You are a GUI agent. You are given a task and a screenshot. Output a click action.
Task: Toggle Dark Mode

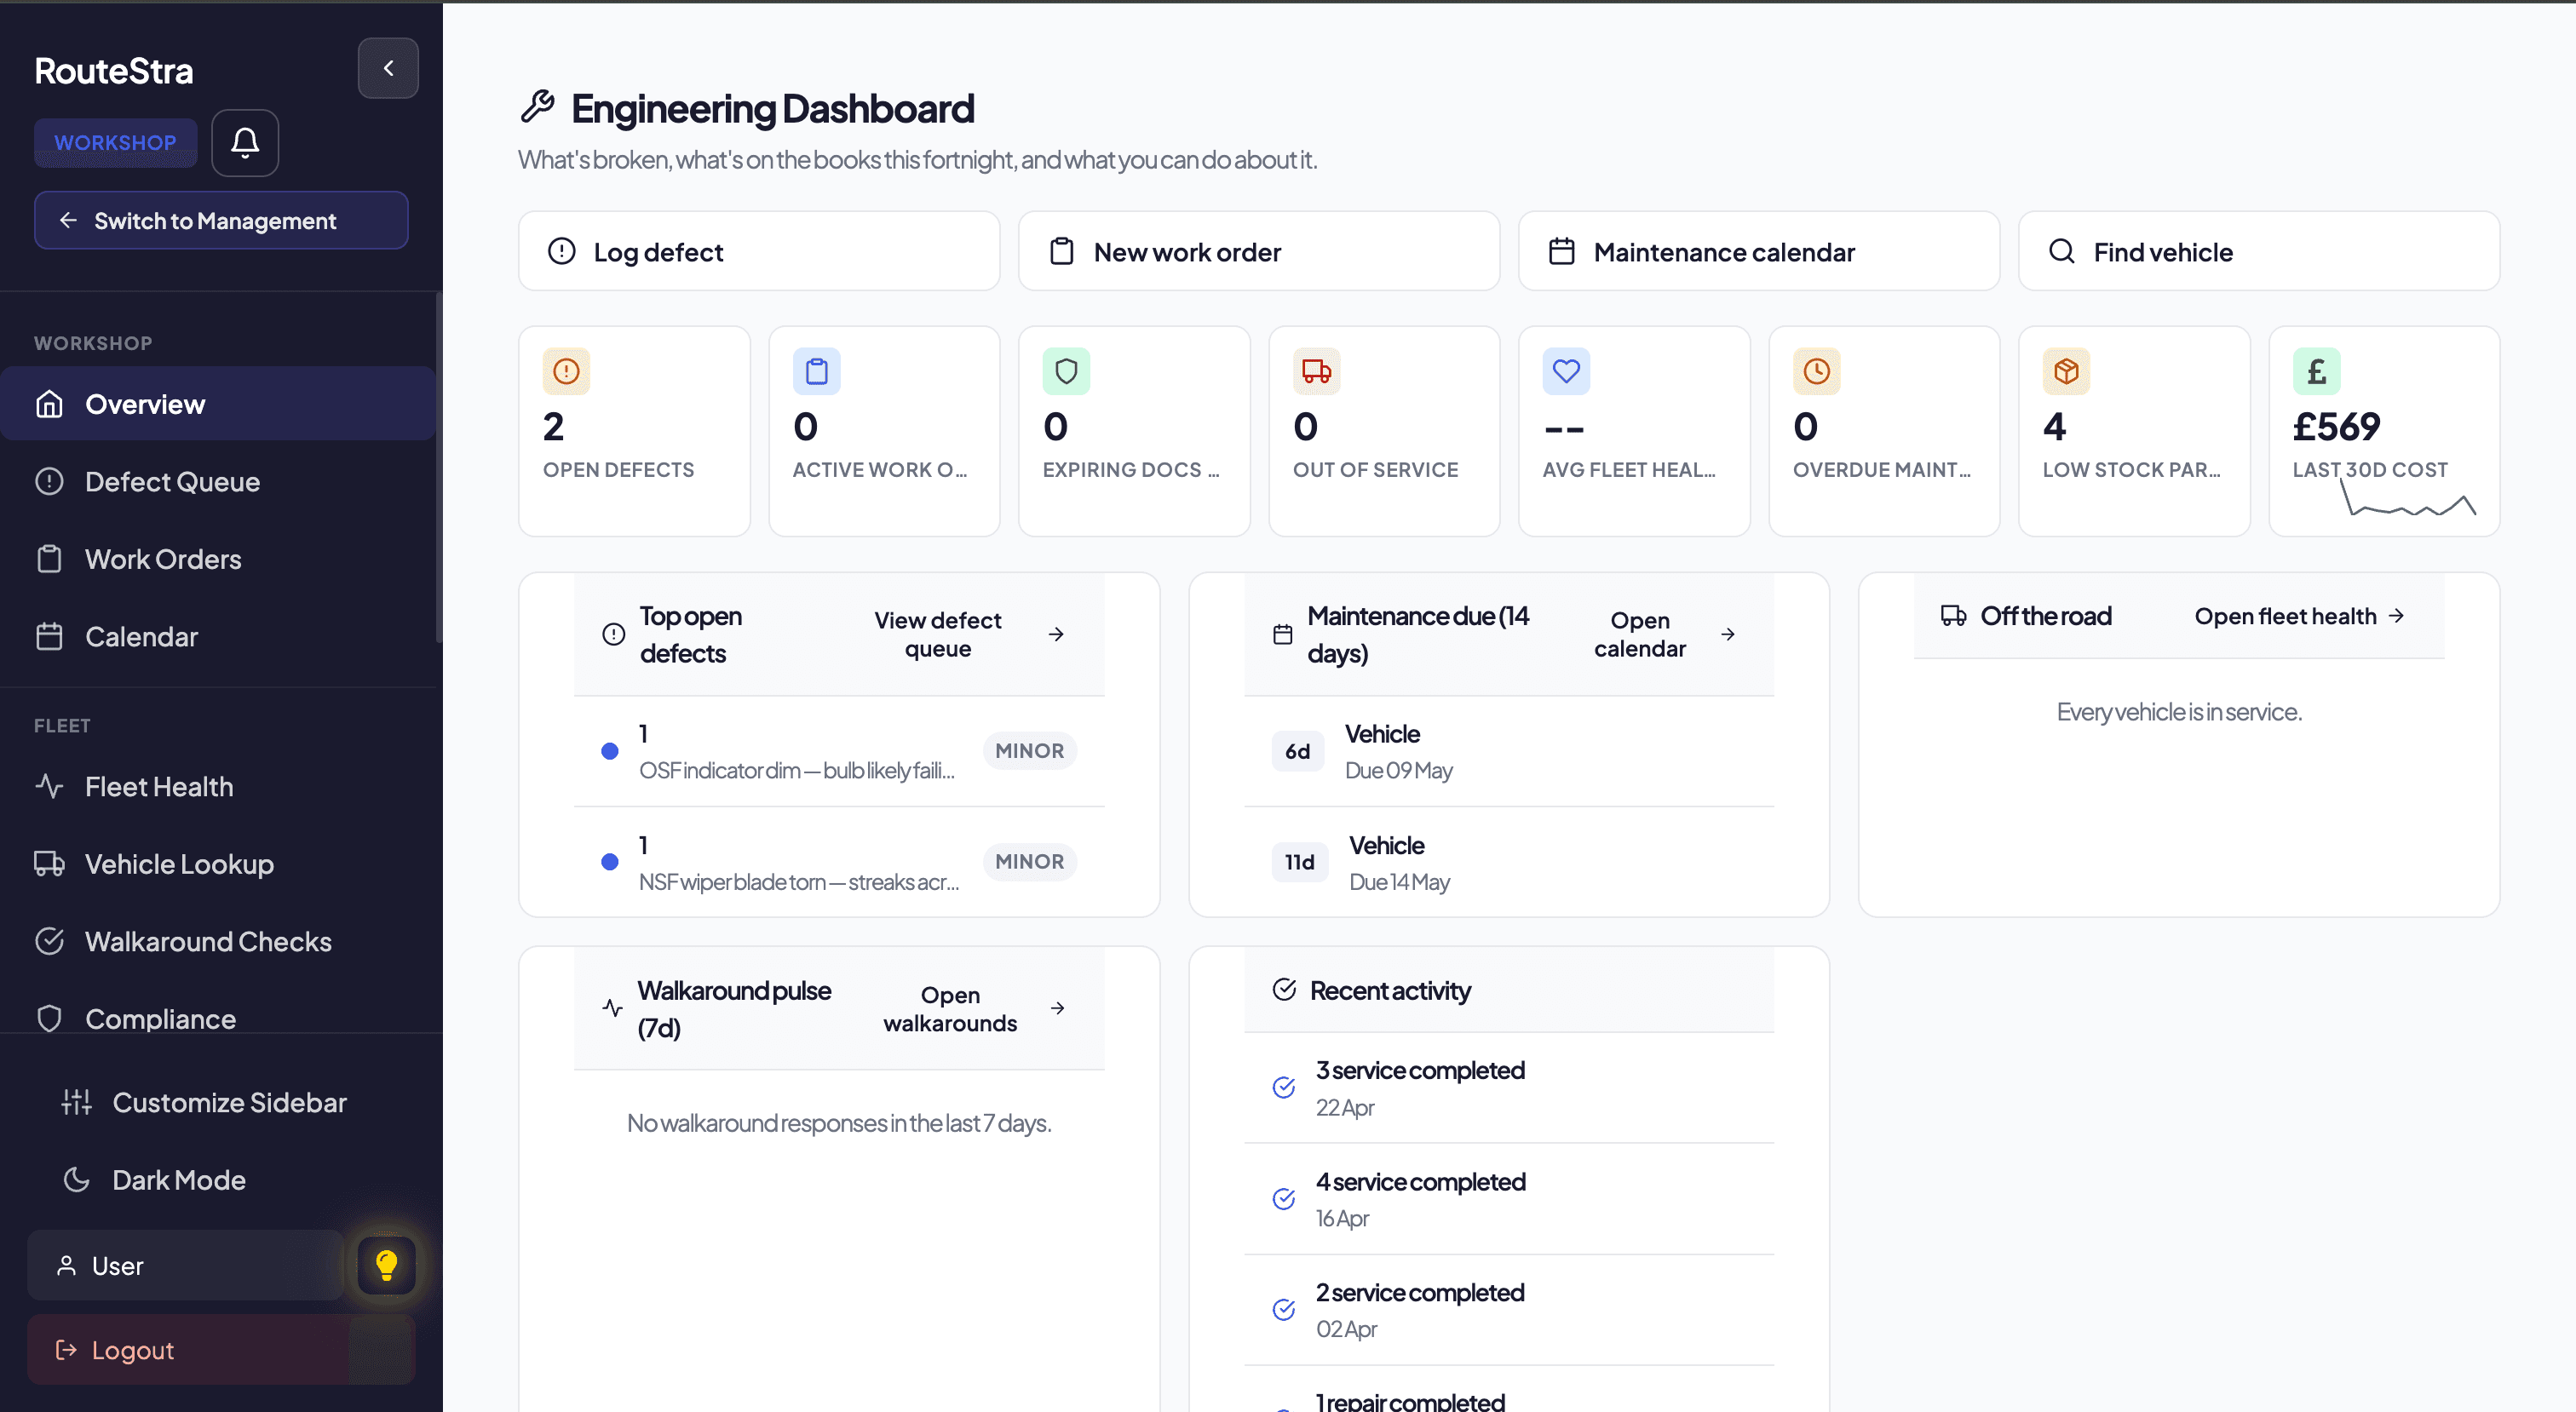(221, 1180)
